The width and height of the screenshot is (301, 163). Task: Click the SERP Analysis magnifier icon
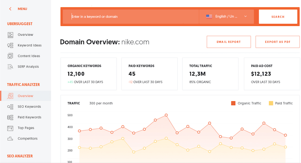click(10, 66)
